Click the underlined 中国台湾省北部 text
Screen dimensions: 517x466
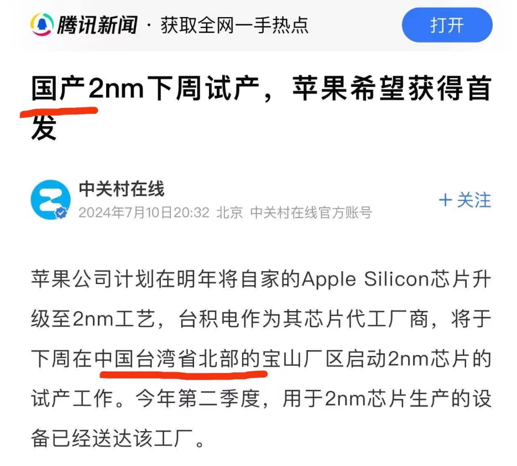[167, 359]
